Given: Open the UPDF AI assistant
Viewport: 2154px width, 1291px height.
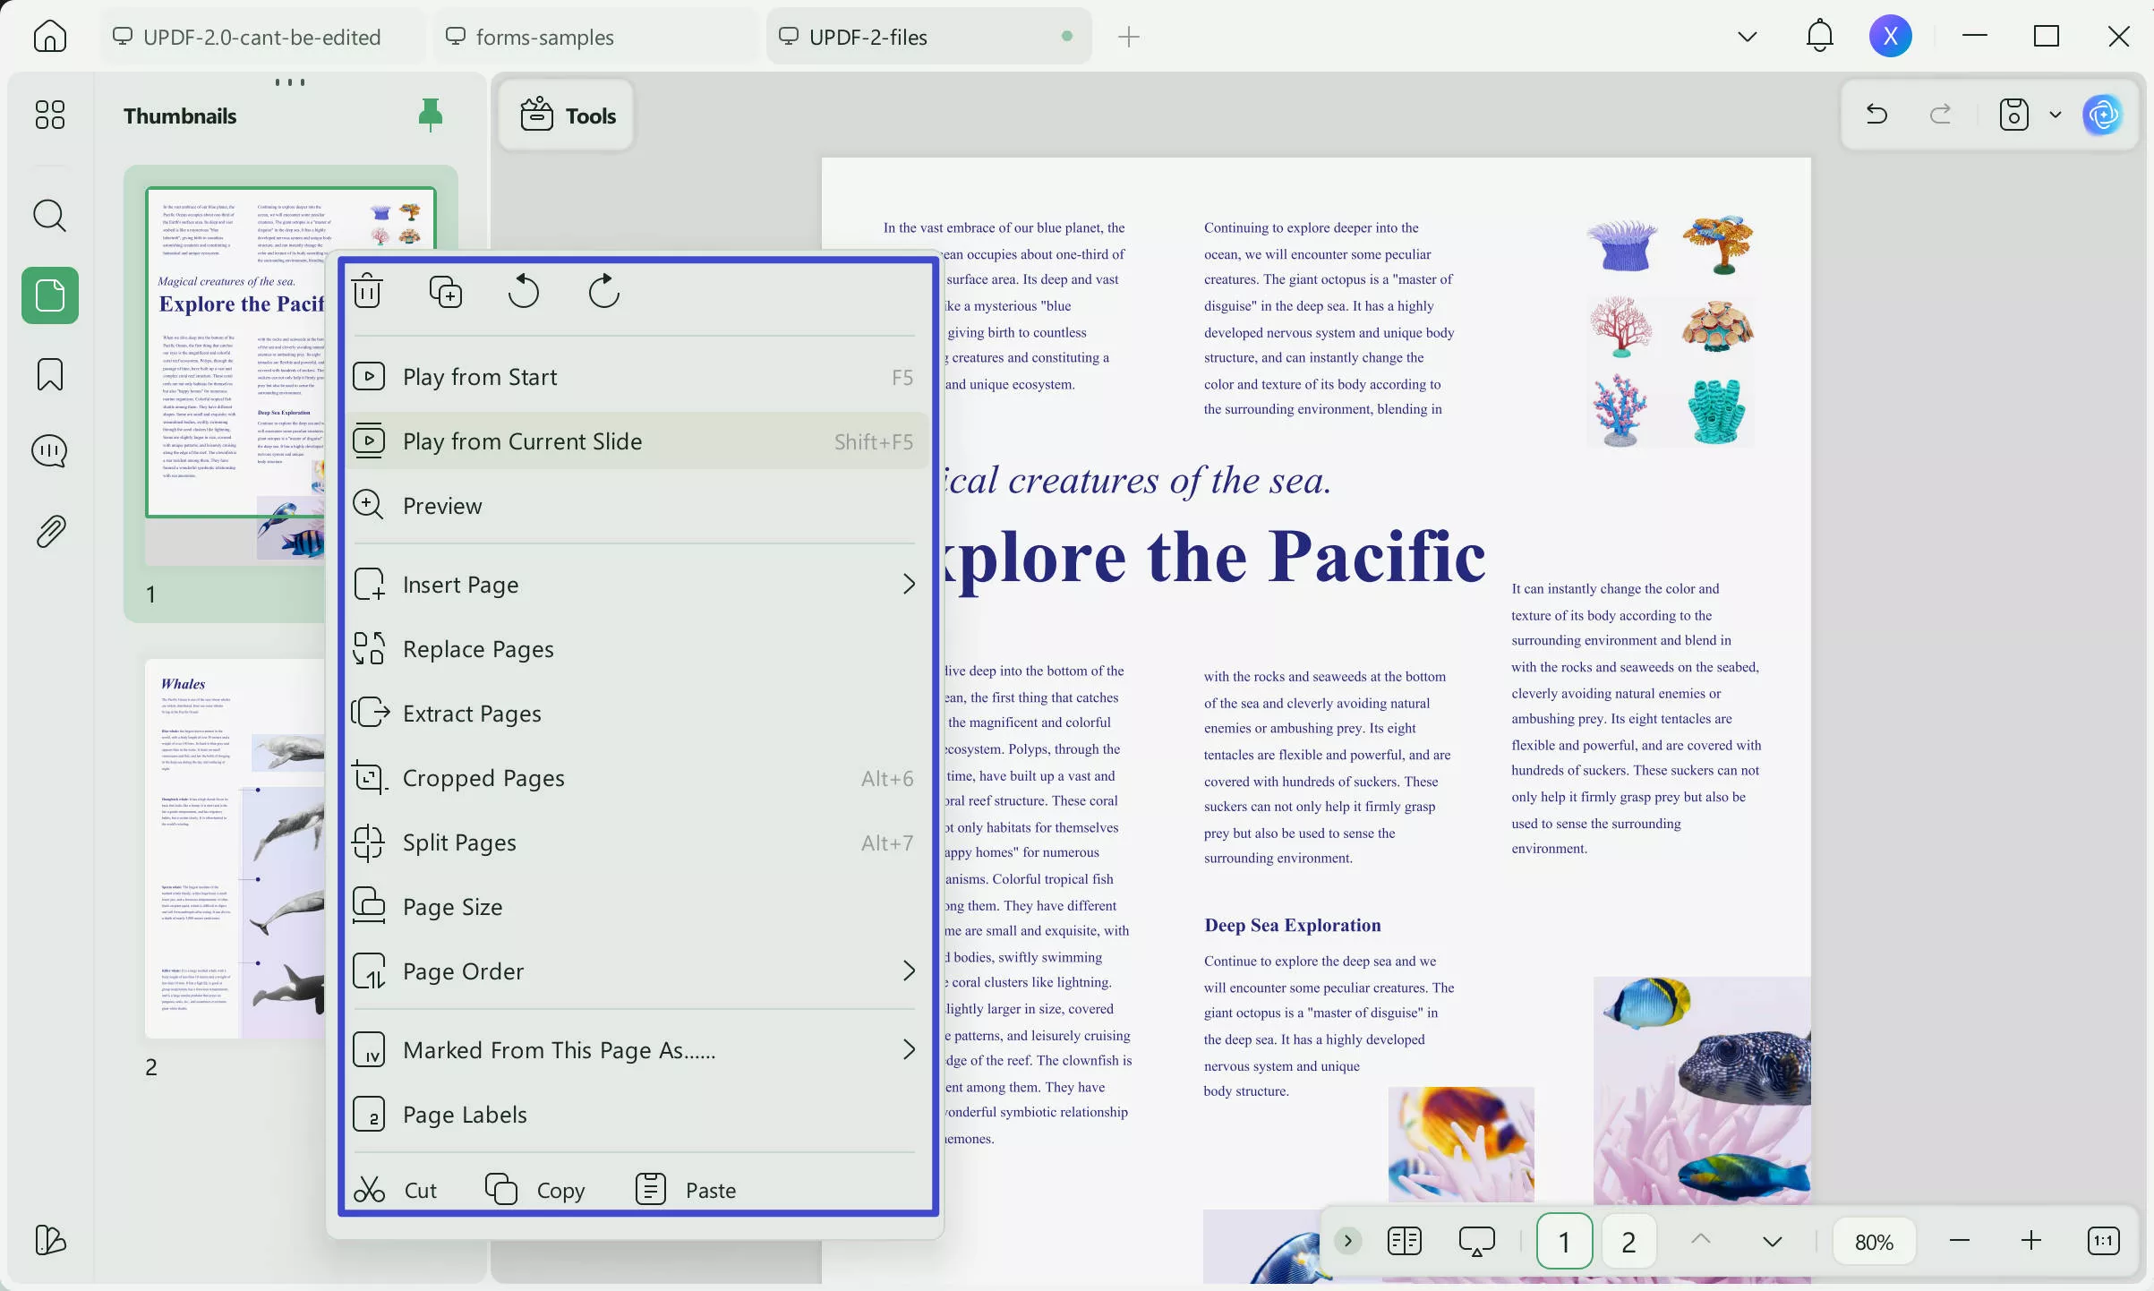Looking at the screenshot, I should coord(2103,115).
